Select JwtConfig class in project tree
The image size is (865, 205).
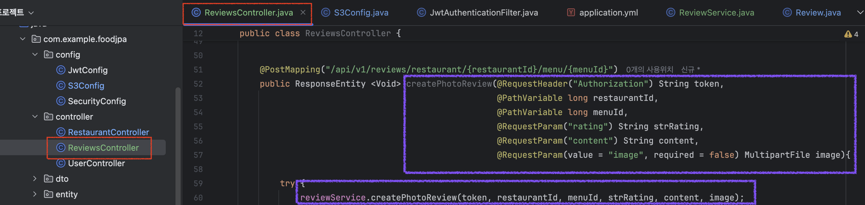click(88, 70)
